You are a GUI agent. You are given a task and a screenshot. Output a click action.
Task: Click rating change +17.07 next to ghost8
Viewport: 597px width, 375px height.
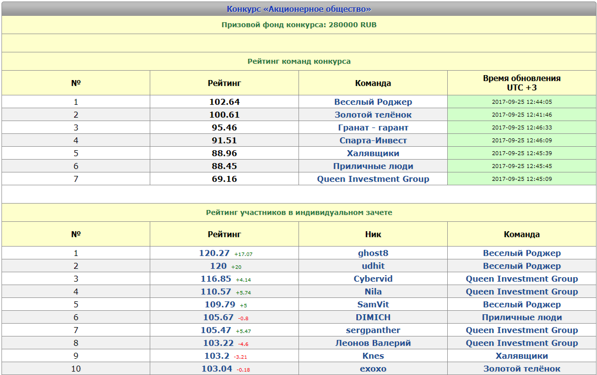243,254
